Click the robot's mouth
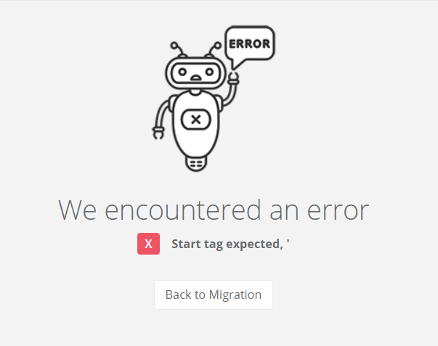Viewport: 438px width, 346px height. [x=196, y=78]
